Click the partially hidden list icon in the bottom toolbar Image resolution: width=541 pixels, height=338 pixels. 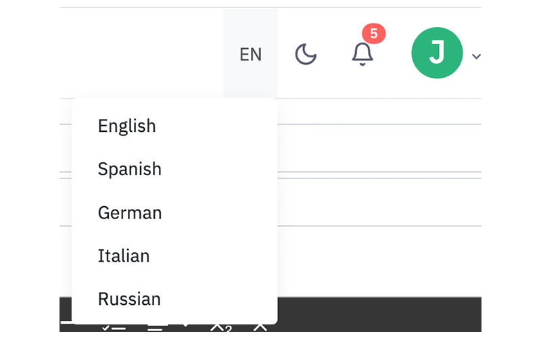(x=155, y=329)
